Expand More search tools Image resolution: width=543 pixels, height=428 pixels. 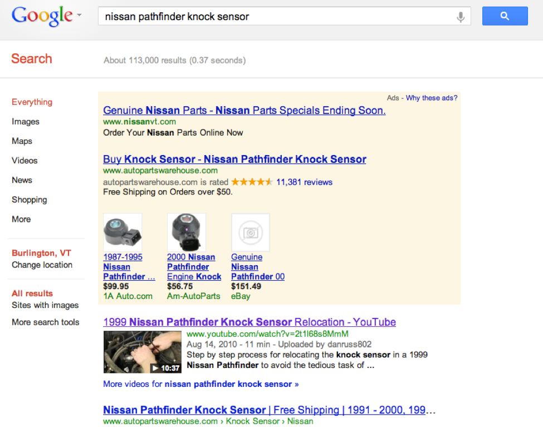[45, 322]
